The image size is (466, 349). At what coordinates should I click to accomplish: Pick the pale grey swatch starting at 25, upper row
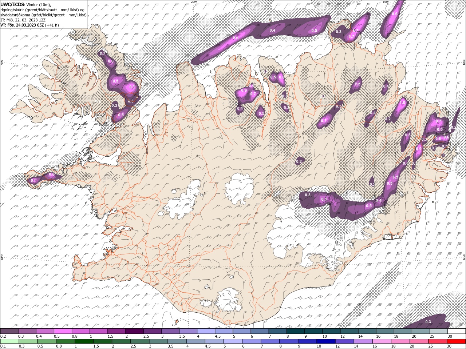[x=438, y=331]
